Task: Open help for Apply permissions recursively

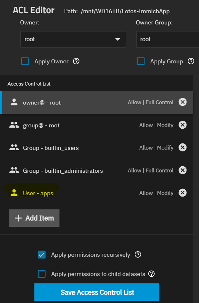Action: click(138, 255)
